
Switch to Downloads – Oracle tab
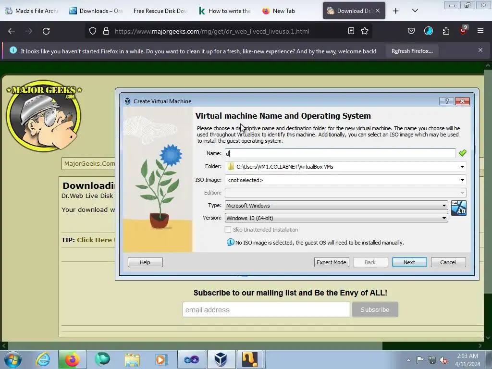point(96,11)
